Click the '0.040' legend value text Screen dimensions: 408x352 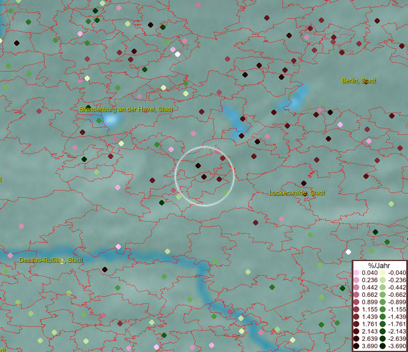(369, 273)
